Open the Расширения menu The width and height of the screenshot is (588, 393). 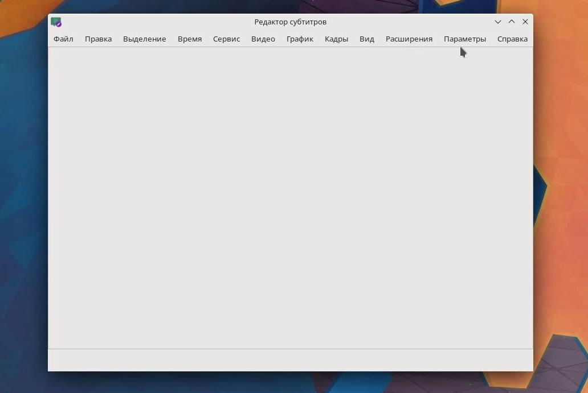pyautogui.click(x=409, y=39)
